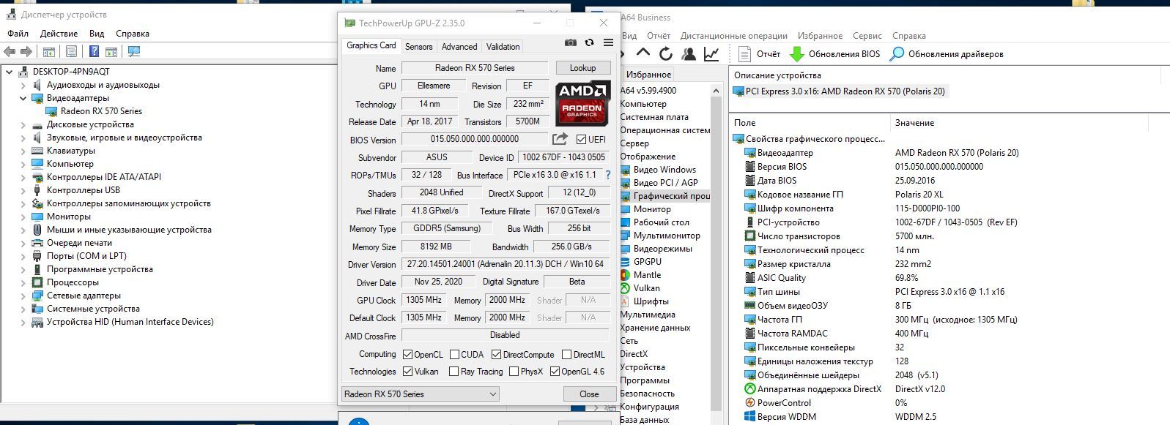Click scan for hardware changes icon

tap(134, 51)
